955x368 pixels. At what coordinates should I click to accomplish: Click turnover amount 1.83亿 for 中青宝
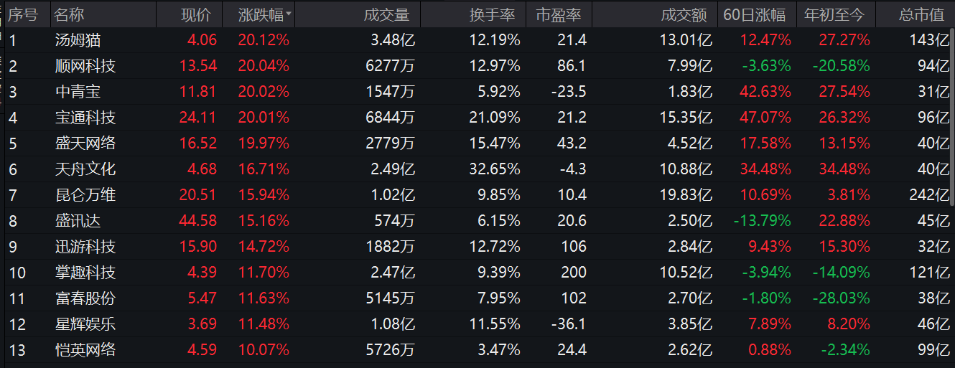pyautogui.click(x=690, y=92)
